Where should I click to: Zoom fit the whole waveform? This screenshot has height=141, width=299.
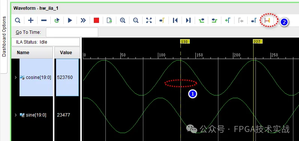pyautogui.click(x=149, y=20)
